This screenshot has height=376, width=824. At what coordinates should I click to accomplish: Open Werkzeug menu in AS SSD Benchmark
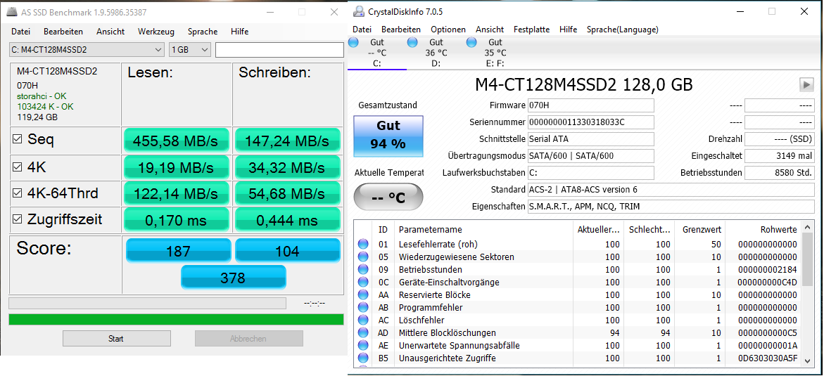pyautogui.click(x=156, y=32)
